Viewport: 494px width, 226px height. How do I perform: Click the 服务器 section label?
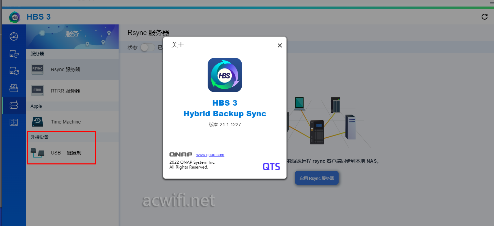tap(37, 54)
